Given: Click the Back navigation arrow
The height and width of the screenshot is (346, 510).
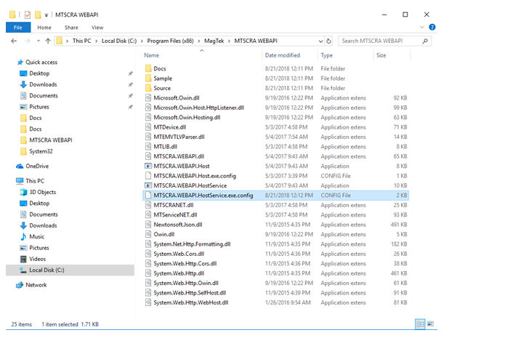Looking at the screenshot, I should [14, 41].
